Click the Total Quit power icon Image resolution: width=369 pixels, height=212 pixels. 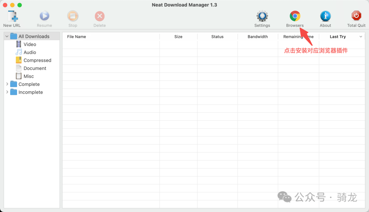[x=356, y=16]
